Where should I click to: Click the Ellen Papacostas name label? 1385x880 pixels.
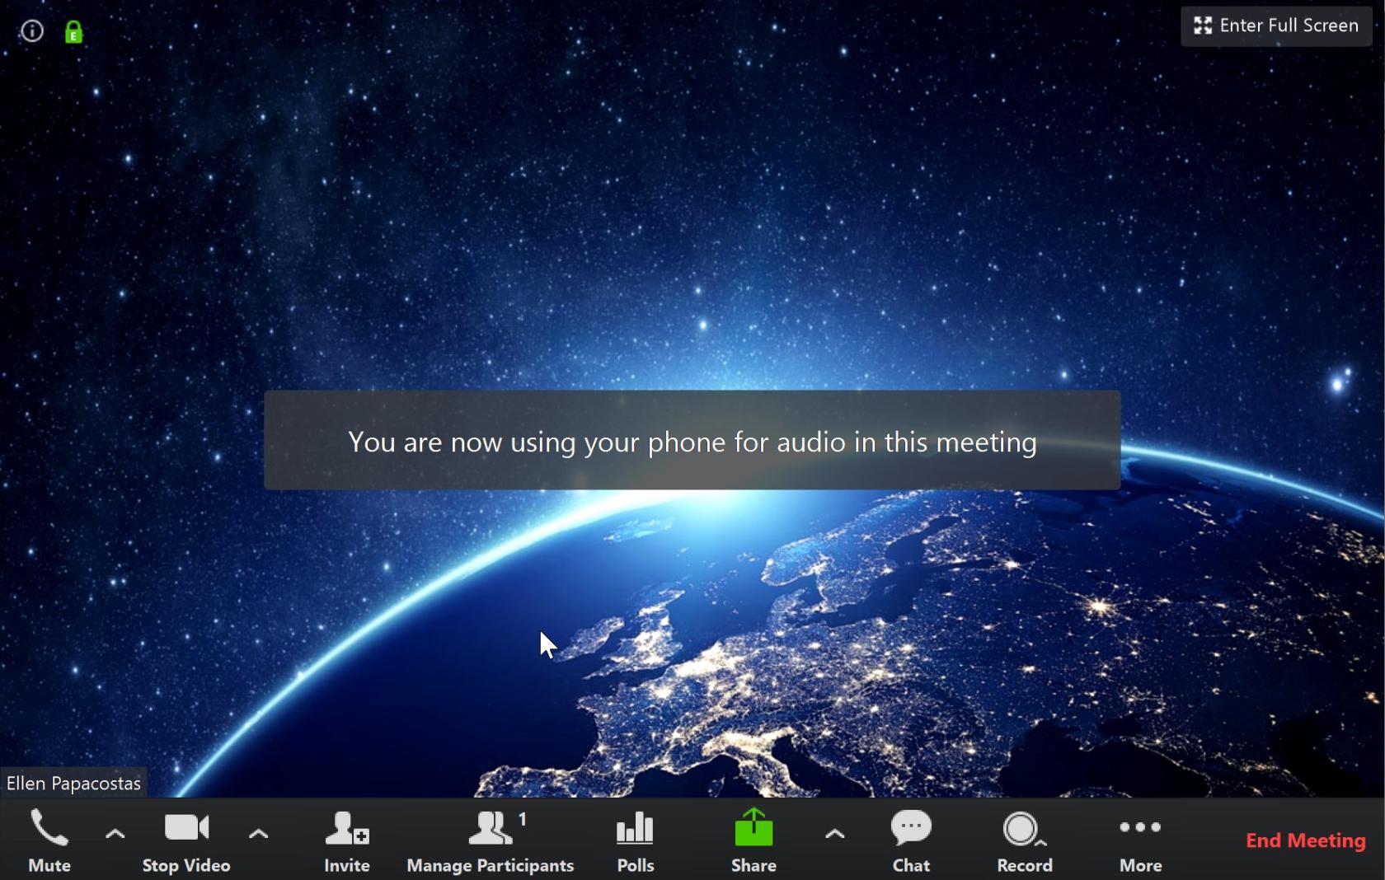point(73,783)
